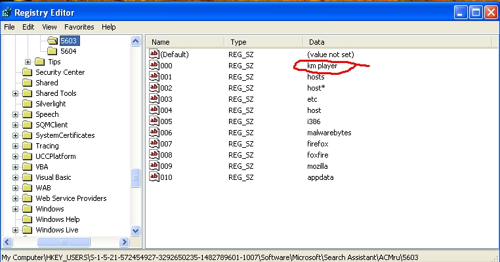Sort values by the Data column header
Viewport: 500px width, 262px height.
pyautogui.click(x=398, y=42)
